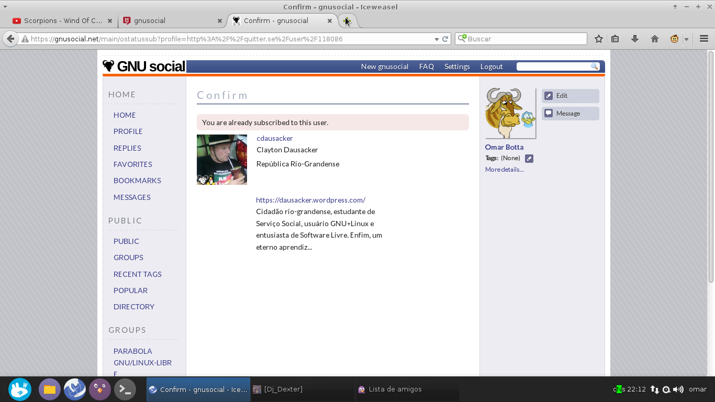The width and height of the screenshot is (715, 402).
Task: Click the network up-down arrows tray icon
Action: coord(654,389)
